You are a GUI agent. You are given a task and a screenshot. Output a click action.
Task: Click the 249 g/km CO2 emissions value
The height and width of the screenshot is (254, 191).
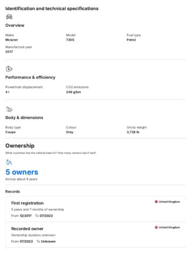pyautogui.click(x=74, y=92)
